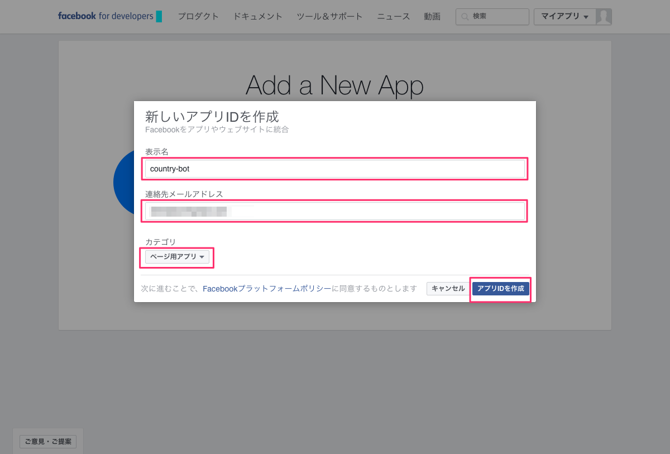
Task: Open the ツール＆サポート menu
Action: coord(329,17)
